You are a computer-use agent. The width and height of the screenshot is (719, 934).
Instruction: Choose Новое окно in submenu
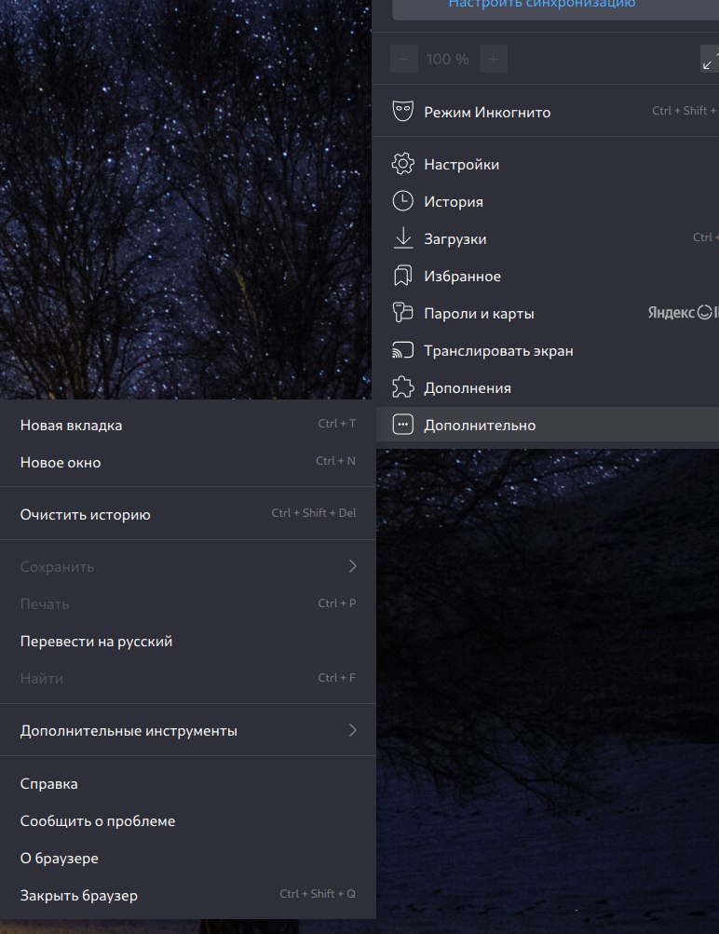187,462
